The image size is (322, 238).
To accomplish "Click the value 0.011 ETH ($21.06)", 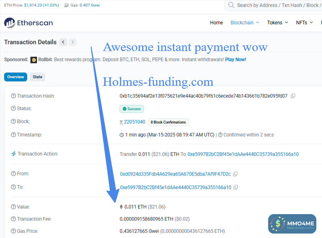I will pos(145,207).
